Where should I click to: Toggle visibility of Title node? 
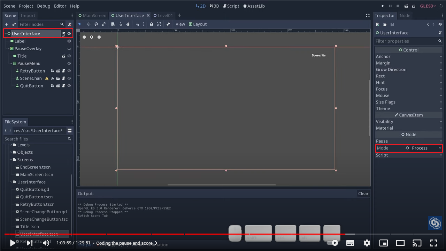click(69, 56)
